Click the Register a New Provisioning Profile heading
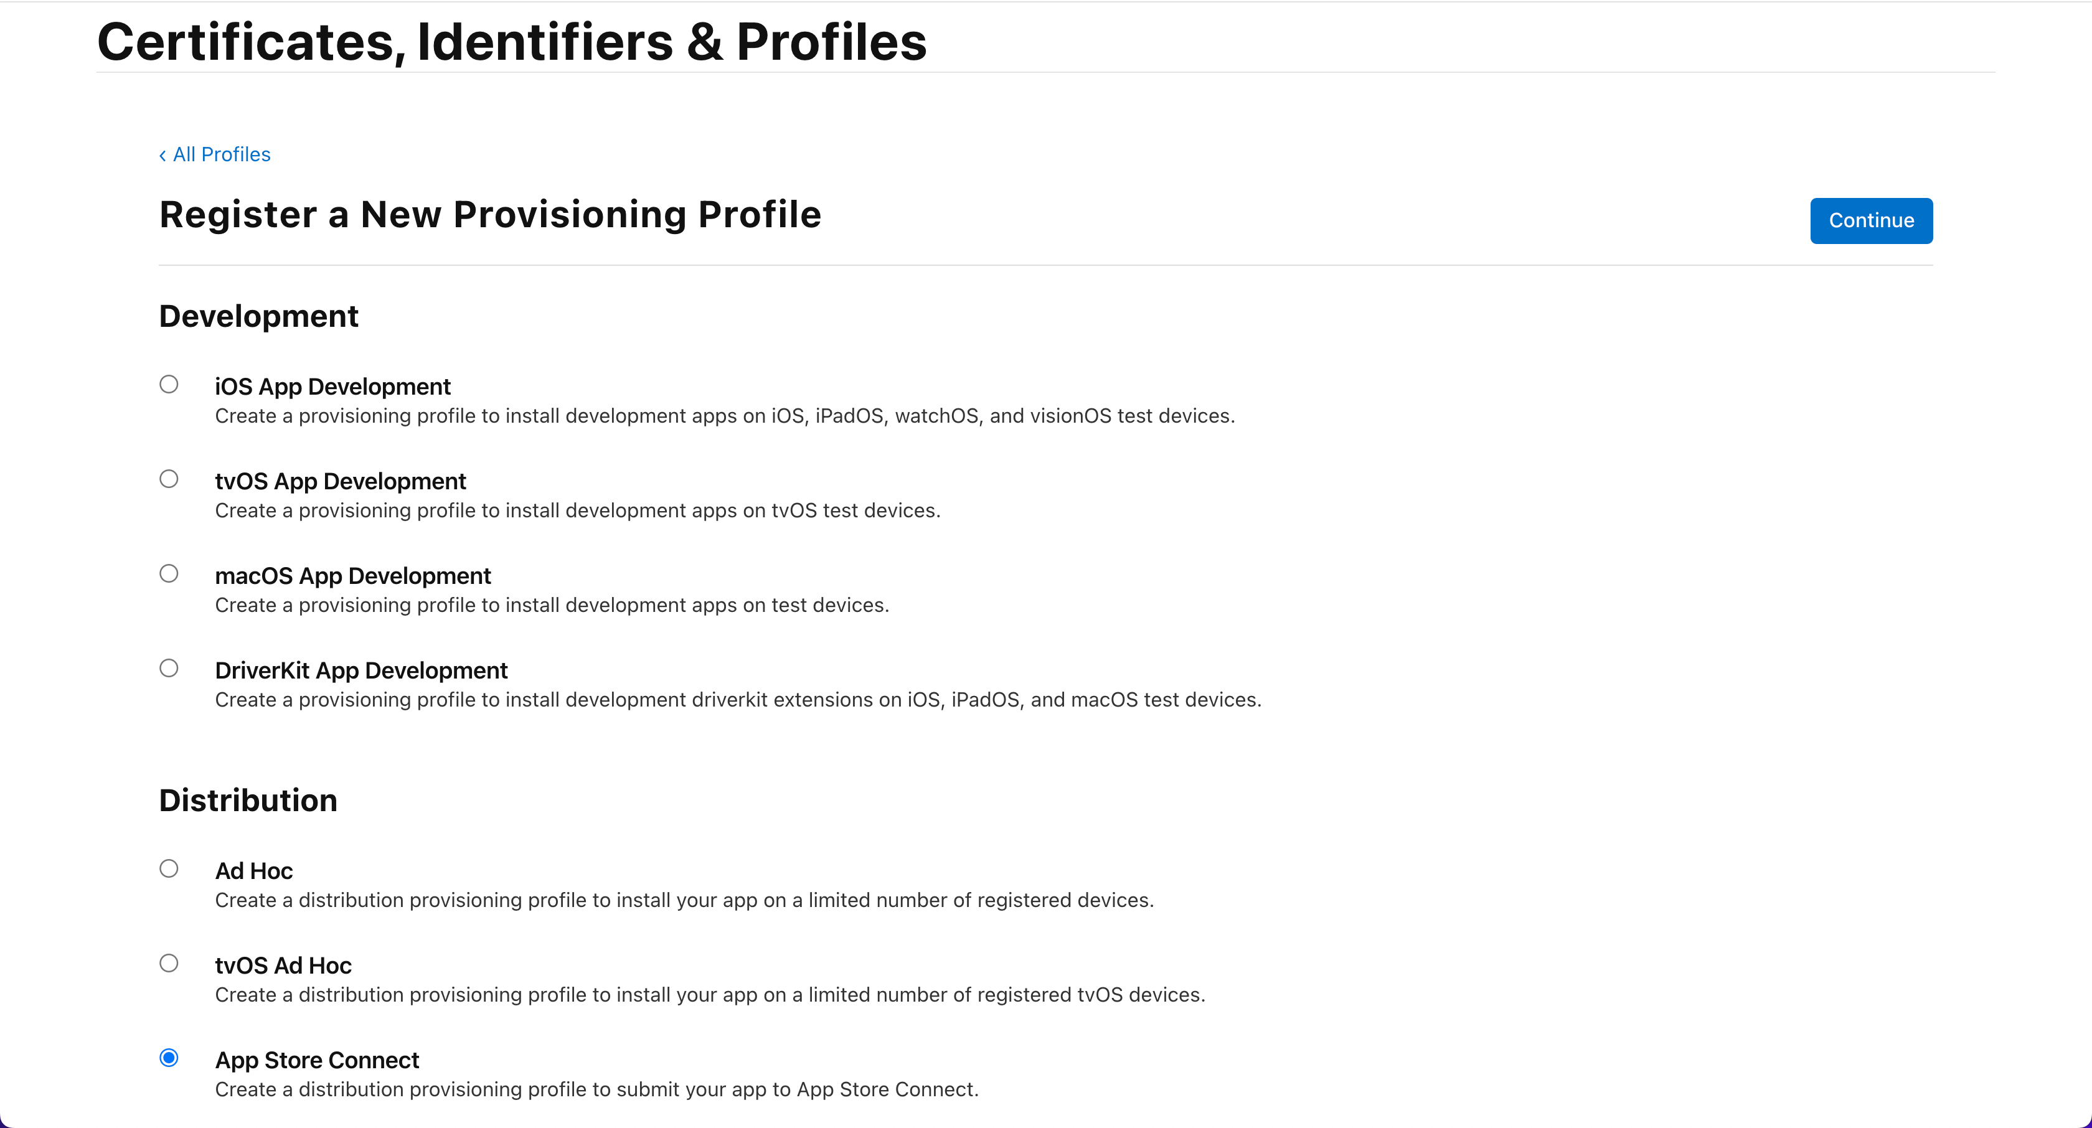 click(490, 214)
